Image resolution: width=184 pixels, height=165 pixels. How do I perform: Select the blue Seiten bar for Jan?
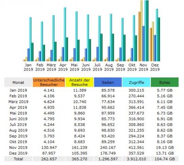tap(29, 55)
